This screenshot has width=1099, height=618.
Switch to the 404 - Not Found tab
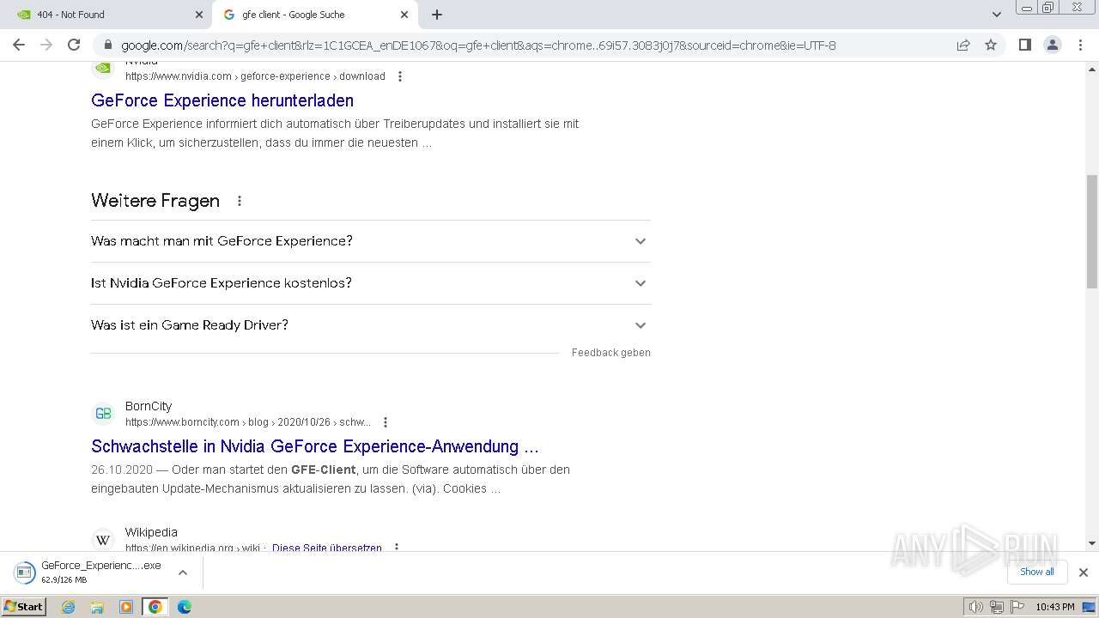point(107,15)
